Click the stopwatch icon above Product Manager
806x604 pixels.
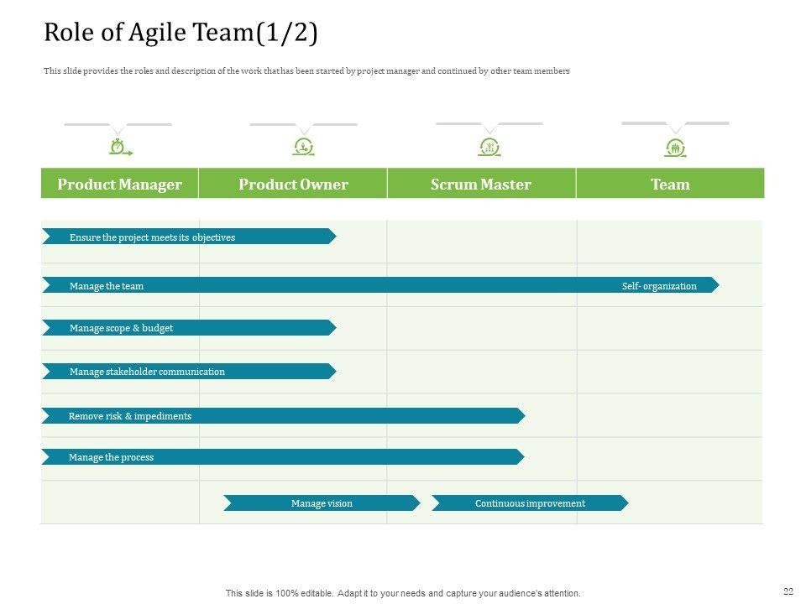point(118,148)
